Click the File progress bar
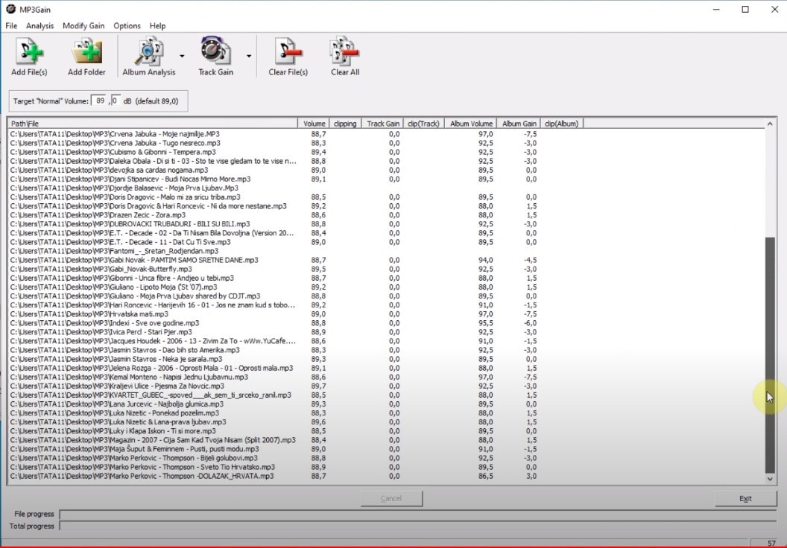The image size is (787, 548). click(417, 514)
